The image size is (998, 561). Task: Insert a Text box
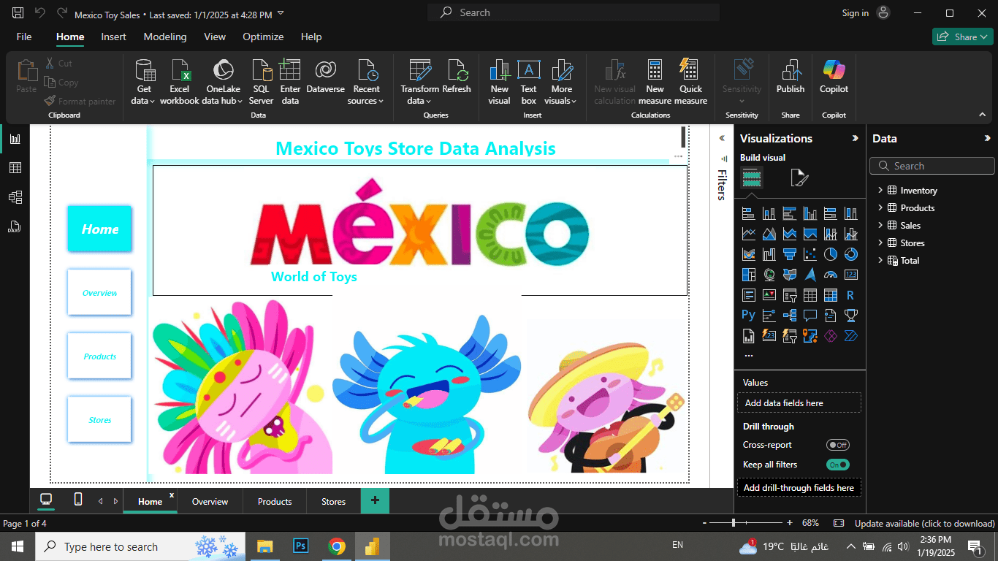(528, 82)
